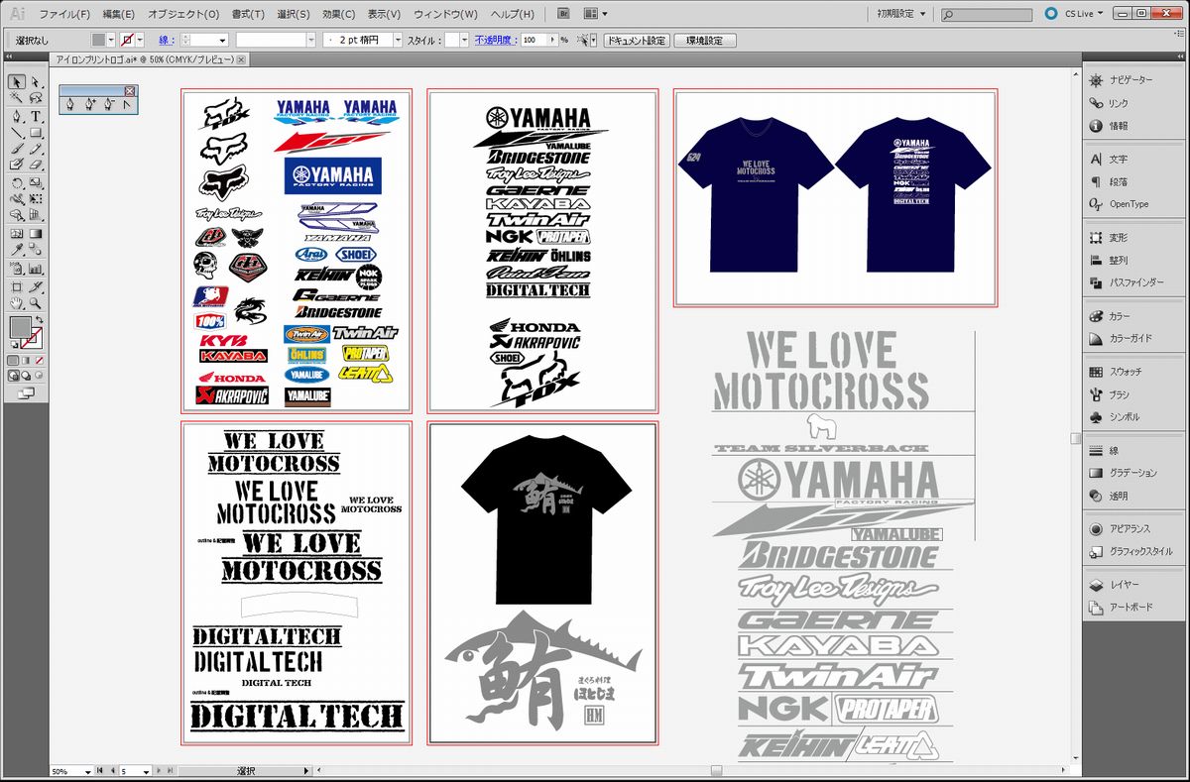The height and width of the screenshot is (782, 1190).
Task: Select the Rectangle tool
Action: (36, 133)
